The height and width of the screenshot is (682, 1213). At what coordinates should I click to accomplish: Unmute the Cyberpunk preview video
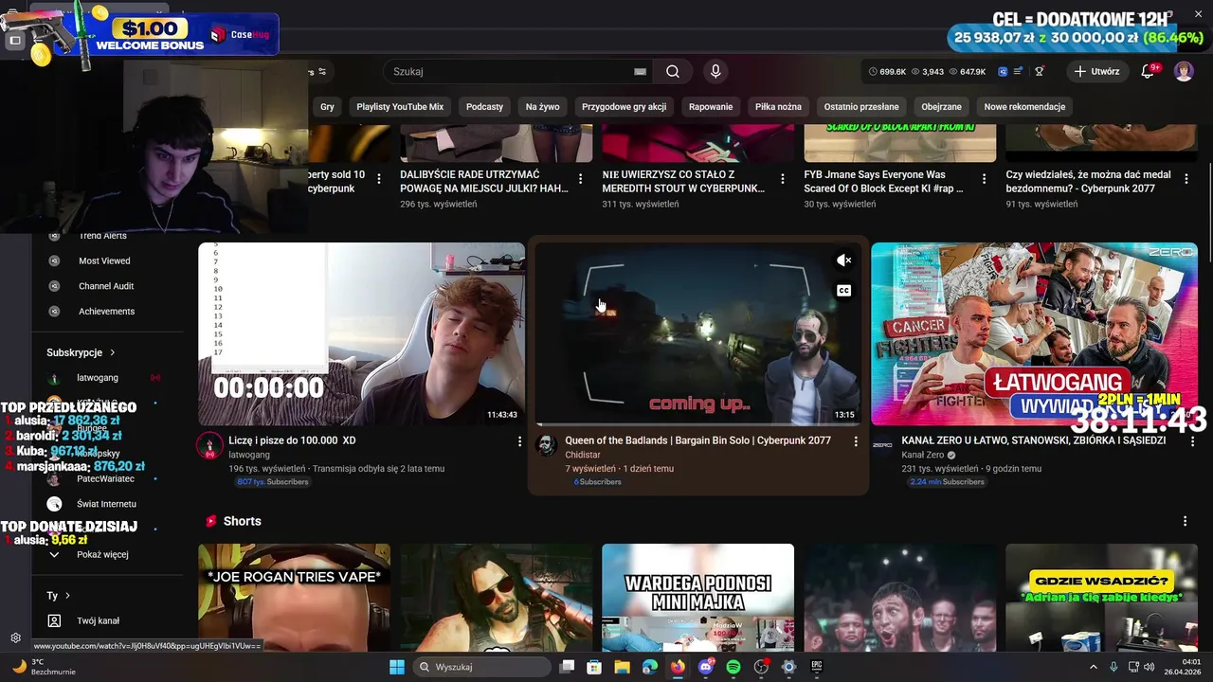point(843,260)
